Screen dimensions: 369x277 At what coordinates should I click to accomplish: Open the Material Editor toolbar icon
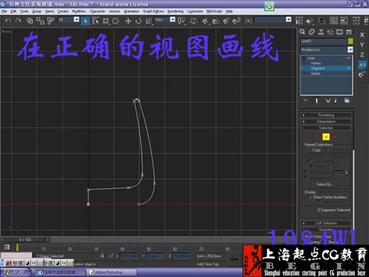(356, 21)
